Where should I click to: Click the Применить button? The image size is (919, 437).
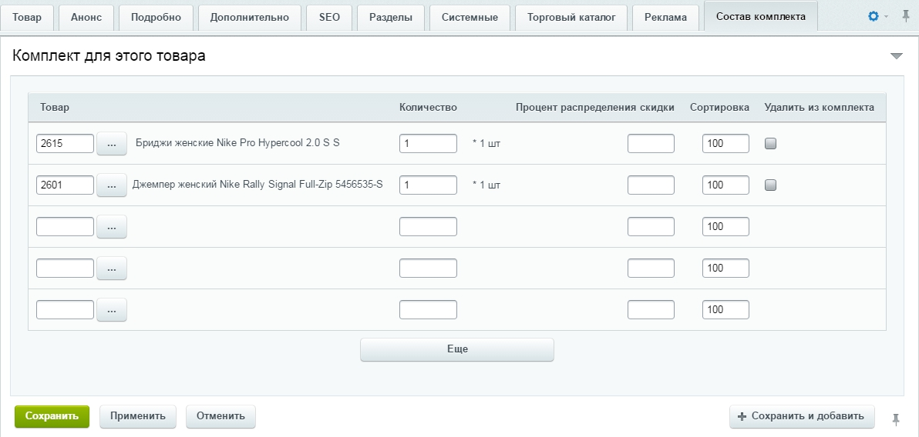coord(138,416)
